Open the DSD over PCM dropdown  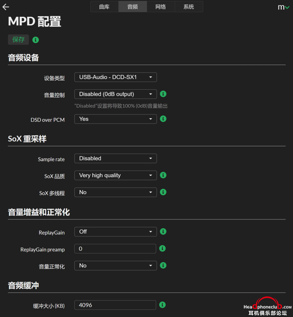[x=116, y=119]
